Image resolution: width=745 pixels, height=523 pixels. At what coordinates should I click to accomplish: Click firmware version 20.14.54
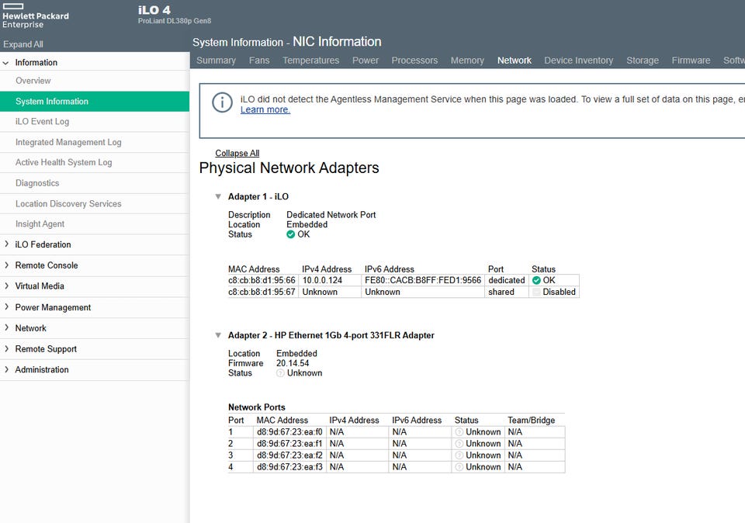(x=293, y=363)
